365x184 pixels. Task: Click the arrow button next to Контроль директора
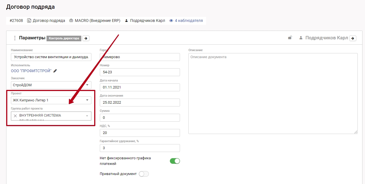click(86, 38)
